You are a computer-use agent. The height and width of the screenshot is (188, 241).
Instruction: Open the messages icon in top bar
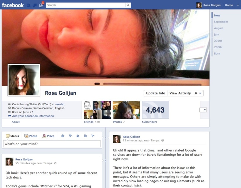coord(35,5)
